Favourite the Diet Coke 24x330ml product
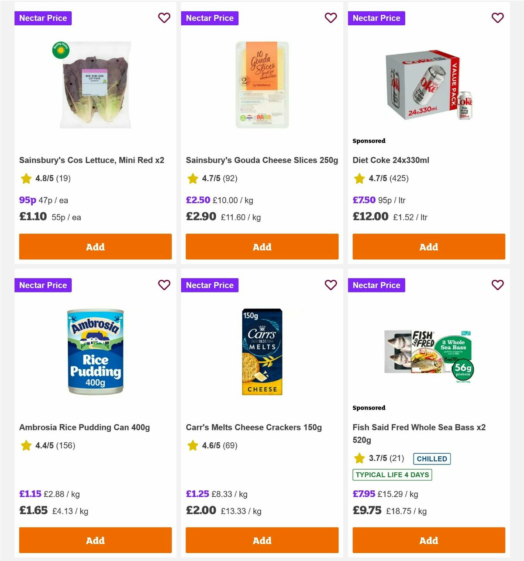 498,18
